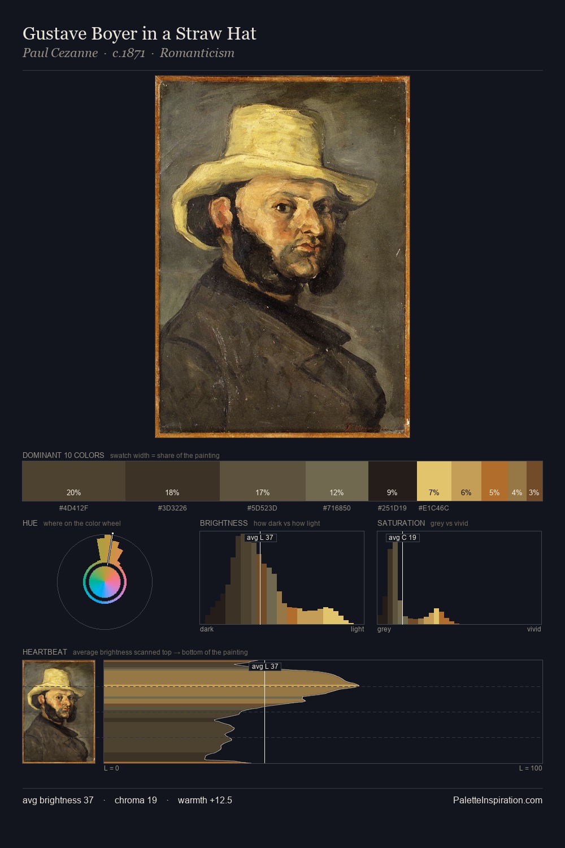Click 'swatch width = share of the painting'

click(165, 456)
